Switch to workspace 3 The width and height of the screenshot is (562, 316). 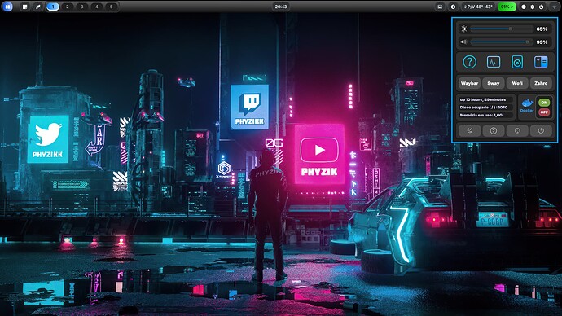pyautogui.click(x=82, y=7)
